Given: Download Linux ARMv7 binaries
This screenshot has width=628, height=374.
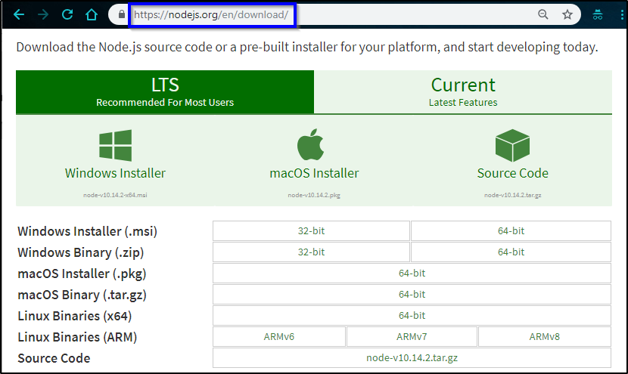Looking at the screenshot, I should [412, 337].
